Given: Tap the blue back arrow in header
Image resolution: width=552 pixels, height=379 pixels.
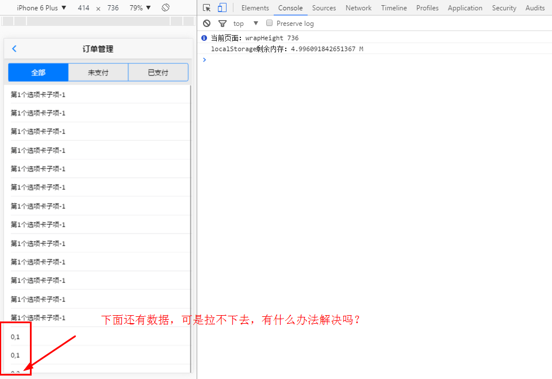Looking at the screenshot, I should point(14,49).
